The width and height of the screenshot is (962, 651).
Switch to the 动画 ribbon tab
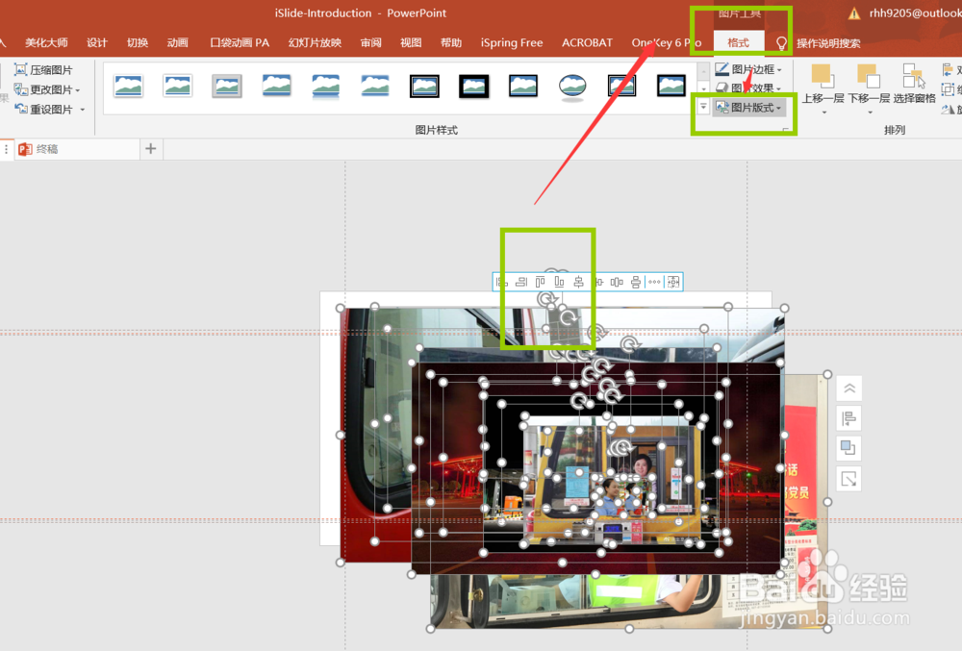pyautogui.click(x=177, y=43)
